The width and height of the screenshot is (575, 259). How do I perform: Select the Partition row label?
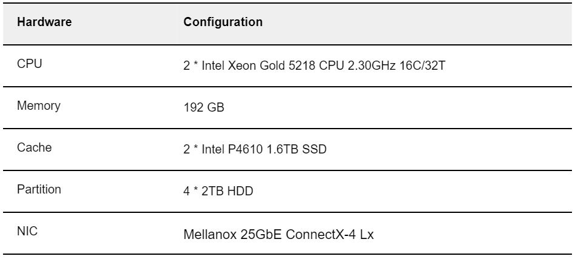pyautogui.click(x=39, y=189)
